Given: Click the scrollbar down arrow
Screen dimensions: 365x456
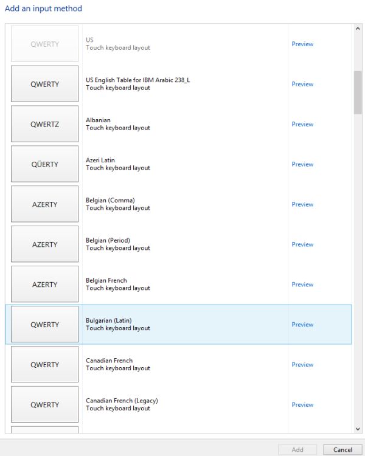Looking at the screenshot, I should coord(358,429).
